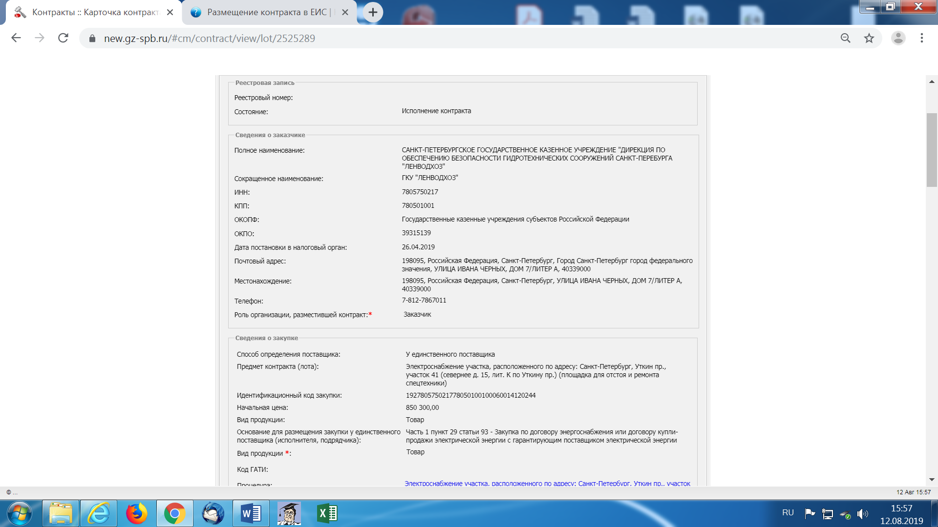
Task: Open Windows Start menu
Action: pos(20,513)
